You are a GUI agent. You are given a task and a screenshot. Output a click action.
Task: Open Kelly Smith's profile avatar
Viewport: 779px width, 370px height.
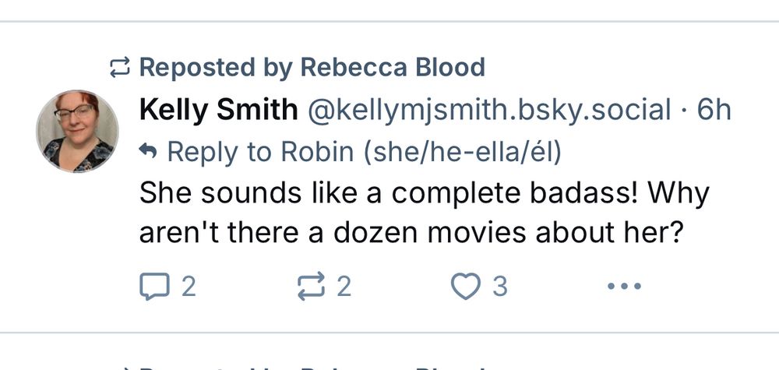[x=77, y=130]
